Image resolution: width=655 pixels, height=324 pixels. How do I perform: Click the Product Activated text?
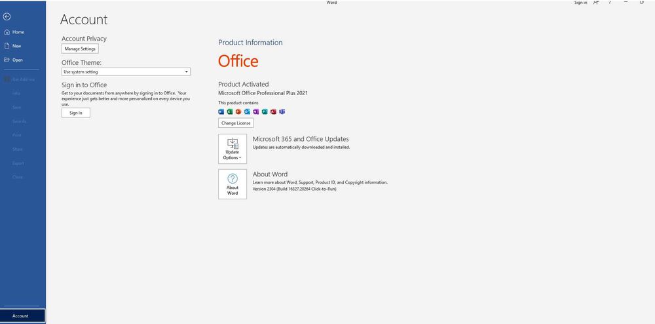pyautogui.click(x=244, y=84)
